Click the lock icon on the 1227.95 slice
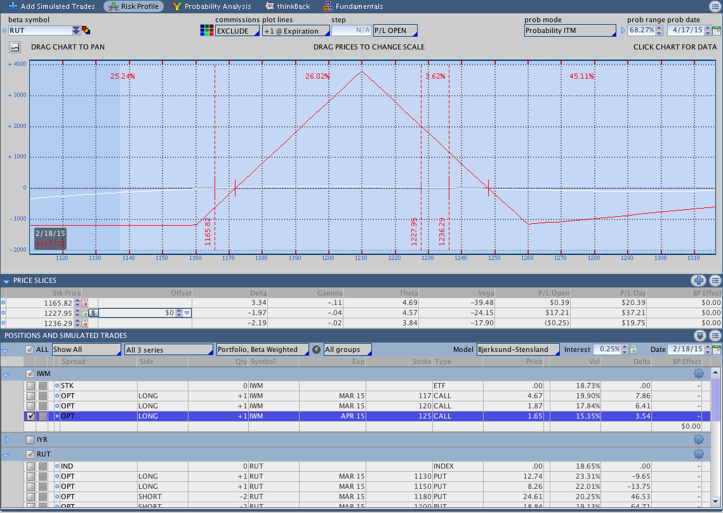This screenshot has height=513, width=723. click(85, 313)
